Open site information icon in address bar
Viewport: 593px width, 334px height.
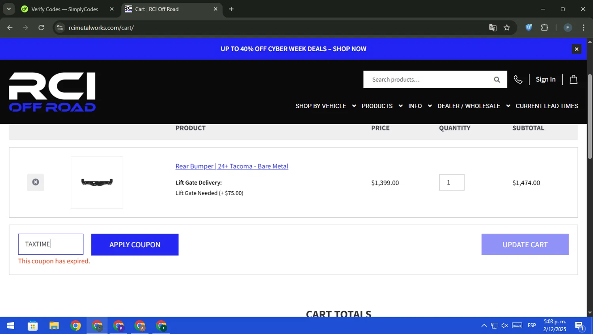(60, 28)
